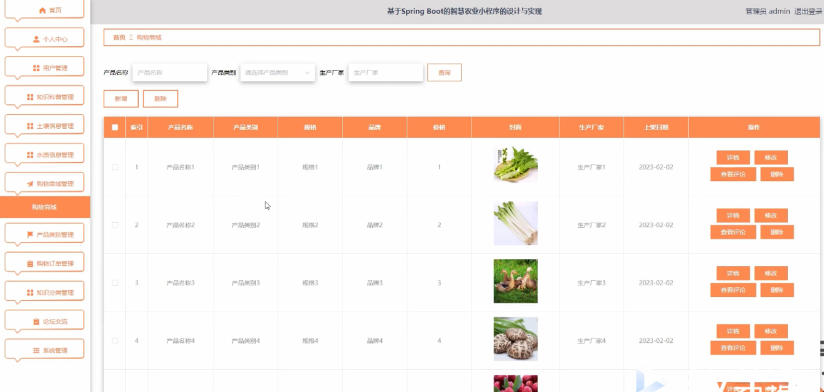Click 修改 for 产品名称3 row
This screenshot has height=392, width=824.
771,274
